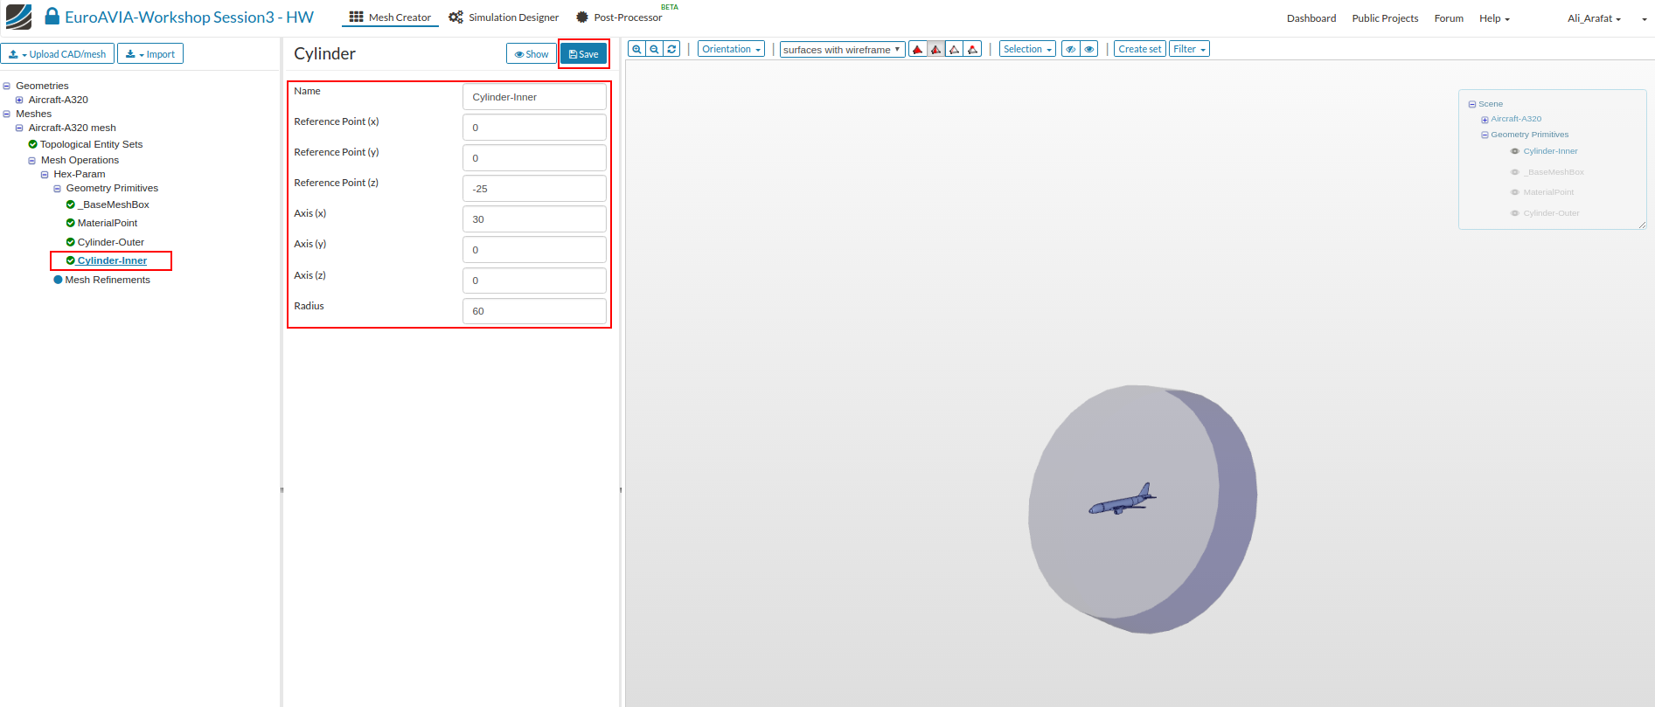The height and width of the screenshot is (707, 1655).
Task: Click the Post-Processor icon
Action: [582, 17]
